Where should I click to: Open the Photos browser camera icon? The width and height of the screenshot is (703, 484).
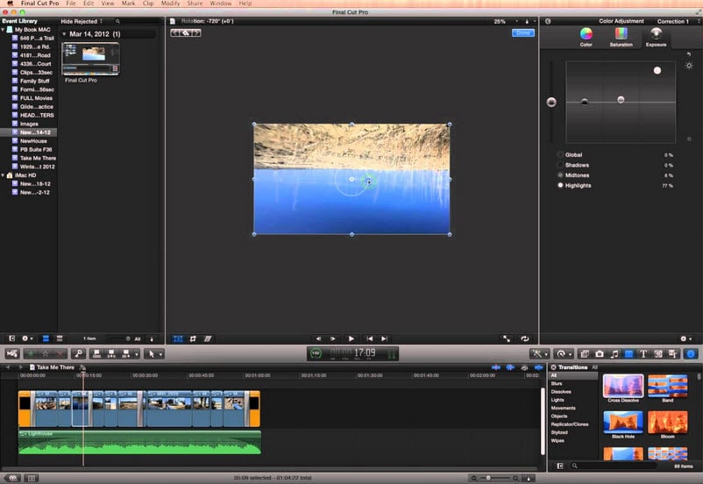(600, 354)
